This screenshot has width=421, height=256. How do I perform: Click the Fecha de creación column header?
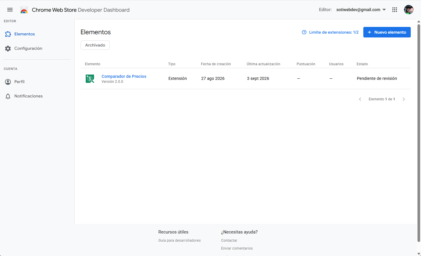(x=216, y=64)
